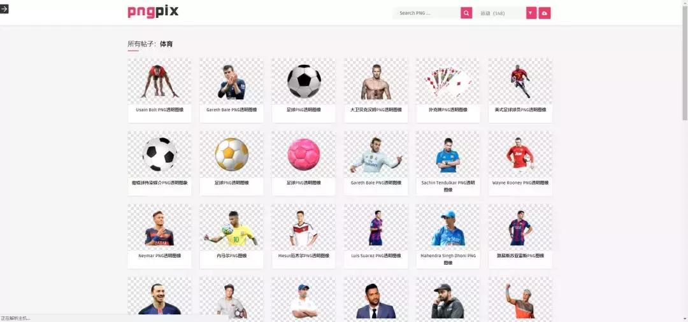Click the arrow icon at top-left corner
This screenshot has width=688, height=322.
[x=4, y=9]
